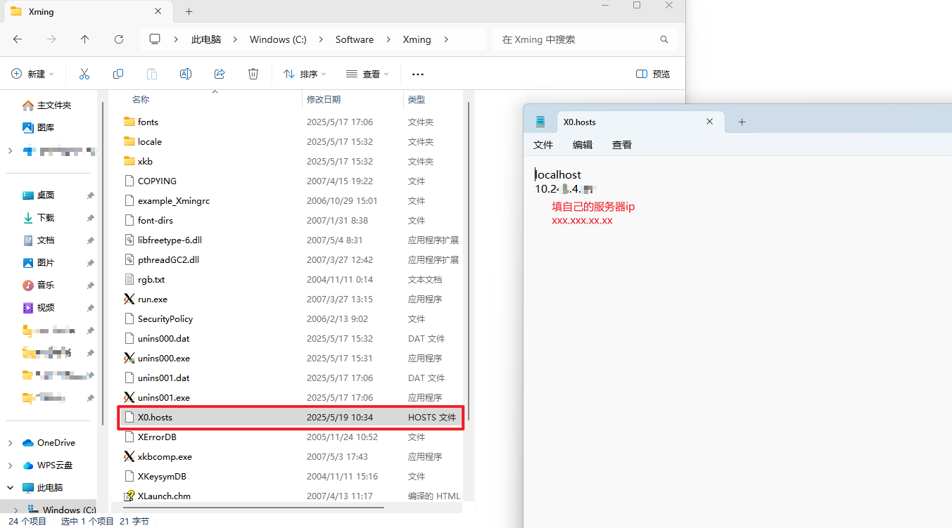Expand the WPS云盘 tree node

click(x=10, y=465)
